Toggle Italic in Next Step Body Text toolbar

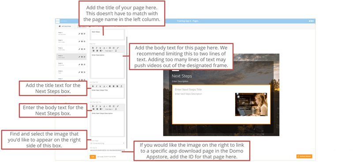[97, 106]
